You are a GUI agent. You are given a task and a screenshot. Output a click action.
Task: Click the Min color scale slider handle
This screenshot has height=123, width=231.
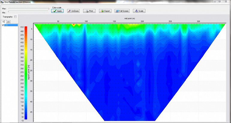(x=8, y=11)
